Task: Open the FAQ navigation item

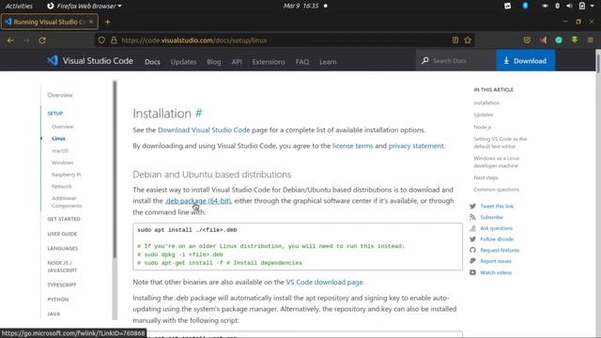Action: (x=302, y=62)
